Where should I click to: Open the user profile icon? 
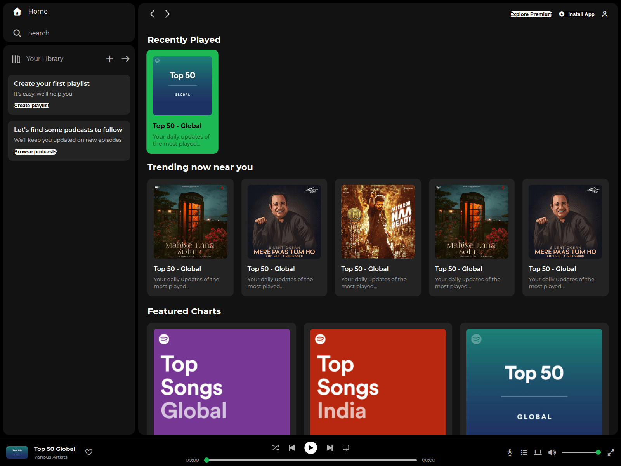605,14
